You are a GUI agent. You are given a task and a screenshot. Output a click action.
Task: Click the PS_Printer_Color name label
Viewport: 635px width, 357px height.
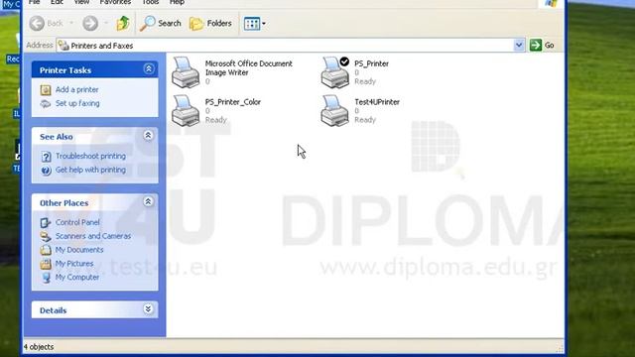click(x=233, y=102)
